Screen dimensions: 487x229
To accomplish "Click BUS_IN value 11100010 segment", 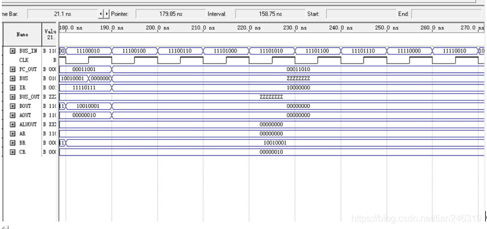I will [x=88, y=51].
